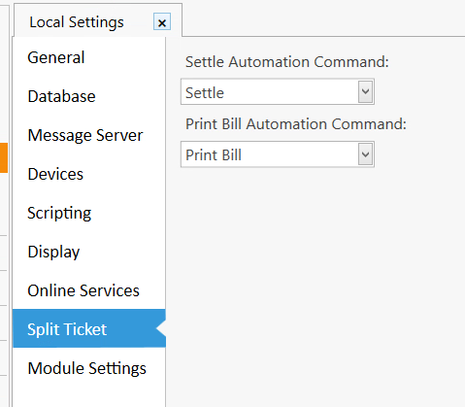Click the Print Bill combo box field

click(278, 154)
